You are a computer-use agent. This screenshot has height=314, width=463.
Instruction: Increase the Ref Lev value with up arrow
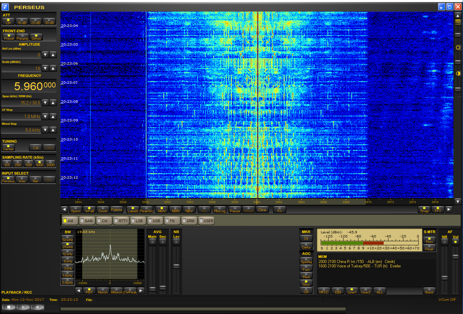pos(53,55)
